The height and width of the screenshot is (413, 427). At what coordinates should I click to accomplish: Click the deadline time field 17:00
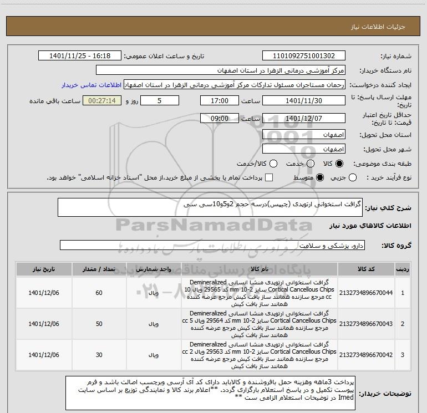220,100
